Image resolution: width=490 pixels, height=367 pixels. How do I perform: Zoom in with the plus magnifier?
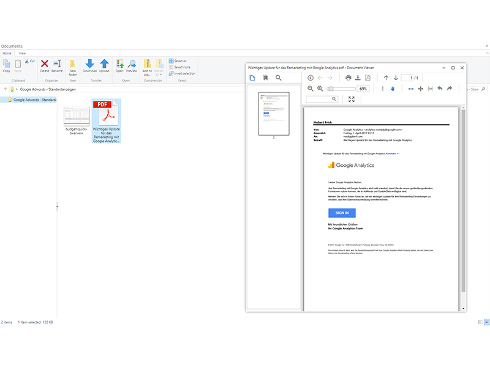[x=320, y=89]
